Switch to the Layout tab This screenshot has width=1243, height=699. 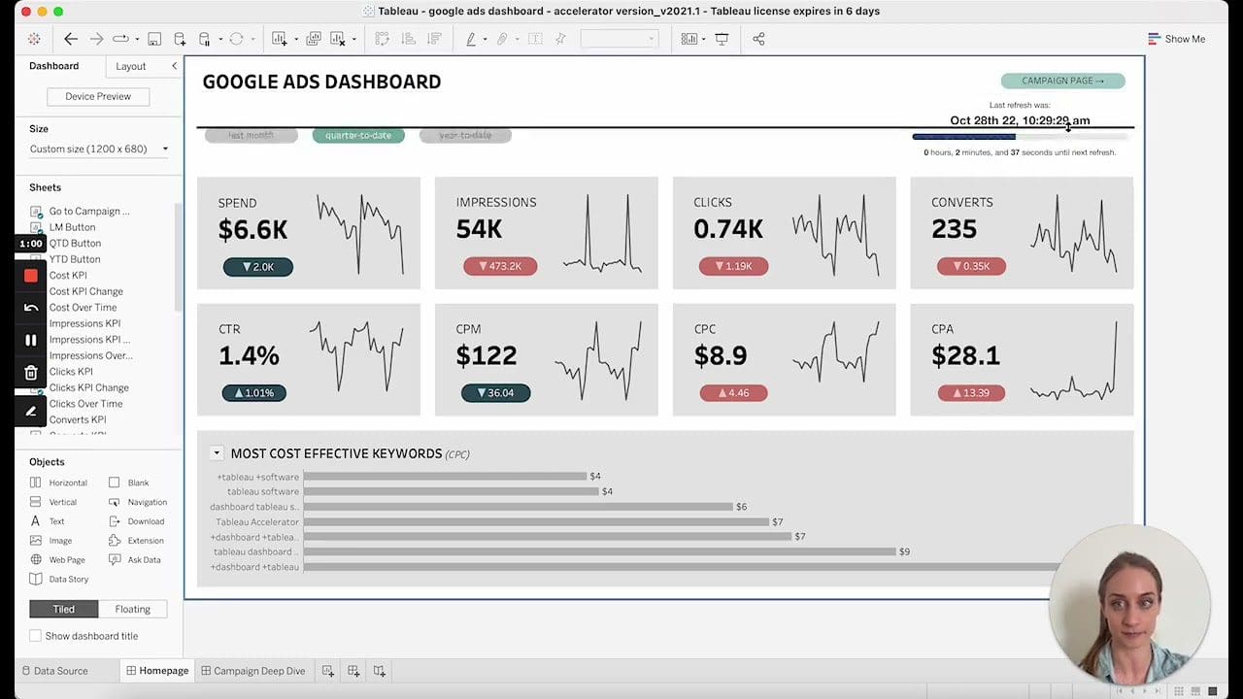(x=131, y=66)
